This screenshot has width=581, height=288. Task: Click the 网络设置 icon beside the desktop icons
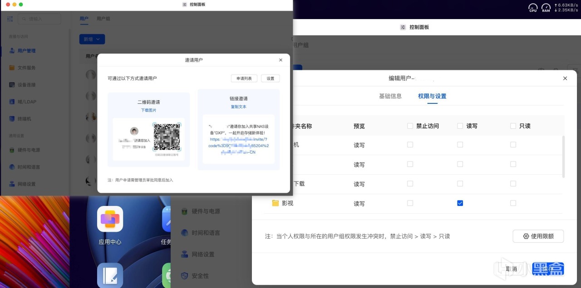[184, 254]
